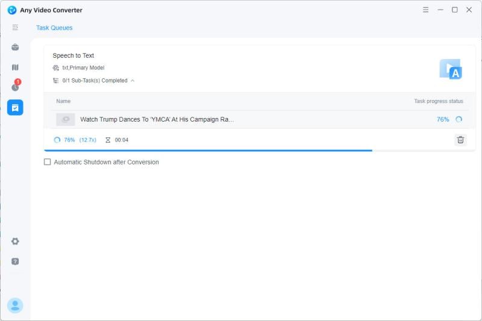This screenshot has height=321, width=482.
Task: Enable Automatic Shutdown after Conversion checkbox
Action: tap(48, 162)
